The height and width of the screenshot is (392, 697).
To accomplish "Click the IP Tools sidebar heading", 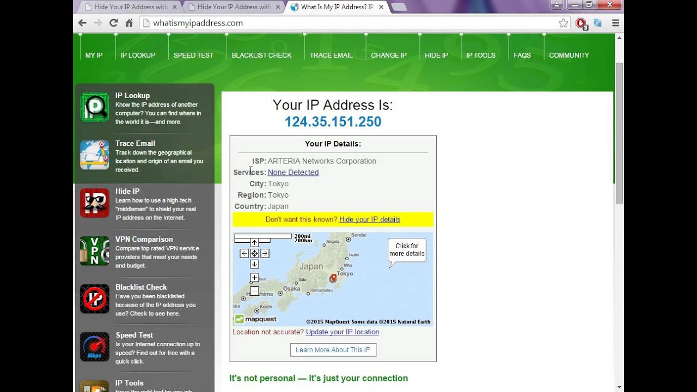I will coord(130,383).
